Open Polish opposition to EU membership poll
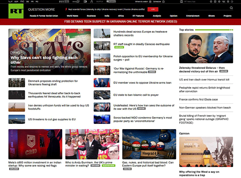Image resolution: width=241 pixels, height=178 pixels. pos(143,58)
